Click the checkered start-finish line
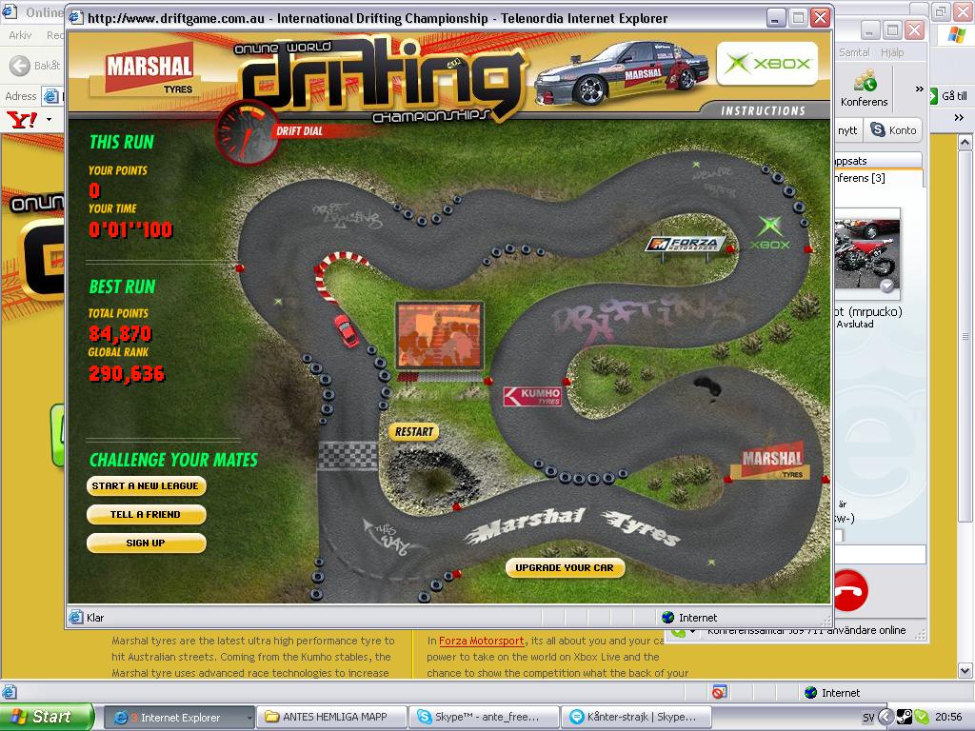 coord(348,456)
